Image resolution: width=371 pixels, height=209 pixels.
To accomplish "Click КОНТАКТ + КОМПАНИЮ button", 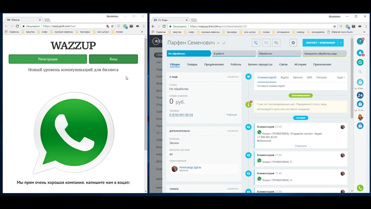I will coord(320,43).
